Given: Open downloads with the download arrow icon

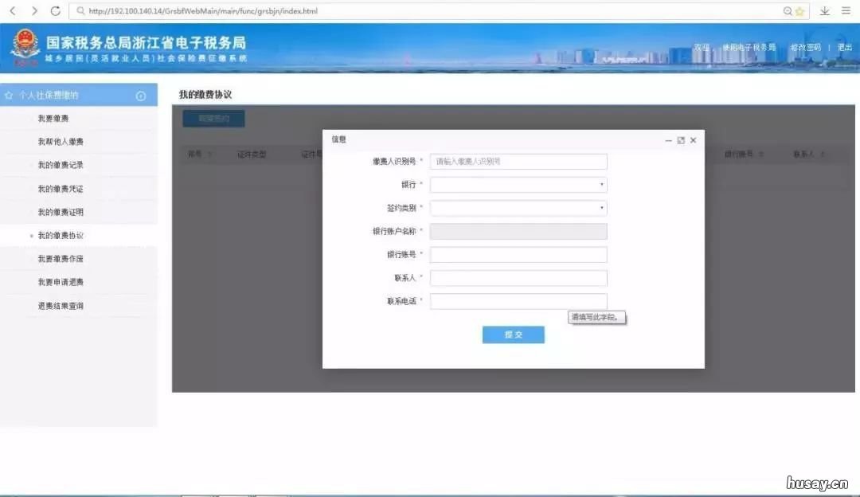Looking at the screenshot, I should tap(824, 11).
